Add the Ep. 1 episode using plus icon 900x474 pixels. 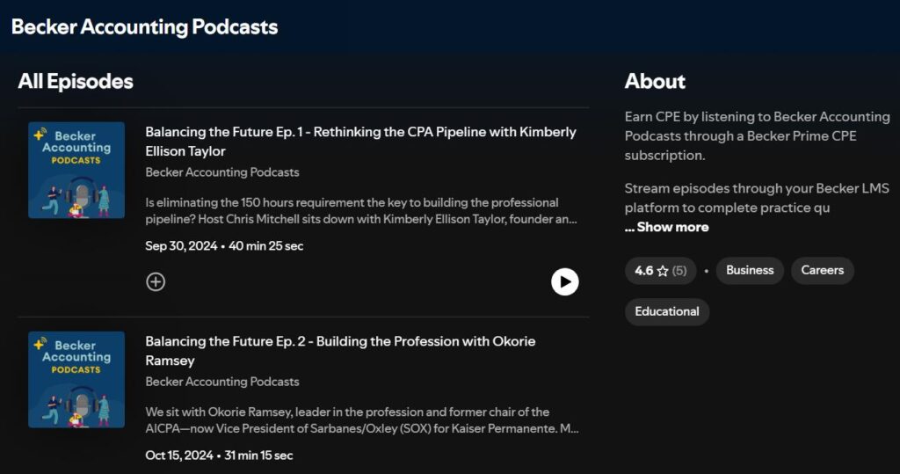coord(156,281)
